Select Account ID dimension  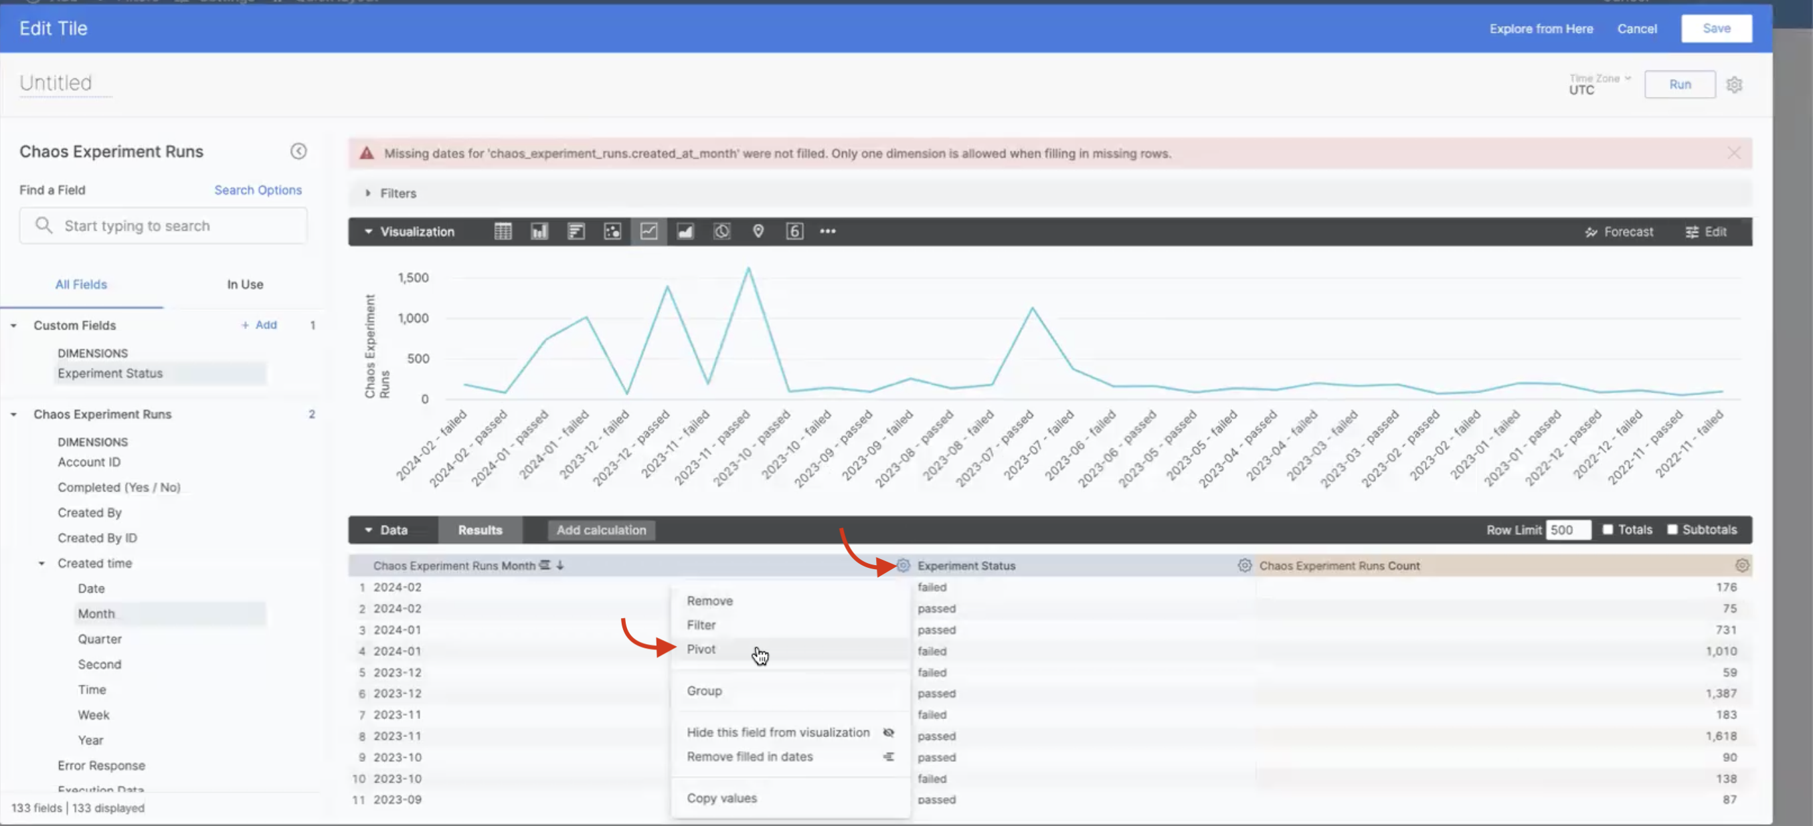pyautogui.click(x=90, y=462)
